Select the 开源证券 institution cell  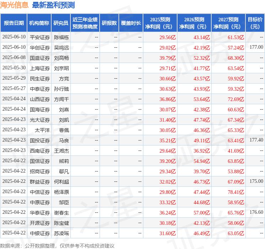click(40, 223)
